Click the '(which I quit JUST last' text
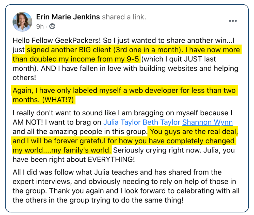Image resolution: width=254 pixels, height=215 pixels. [x=179, y=59]
